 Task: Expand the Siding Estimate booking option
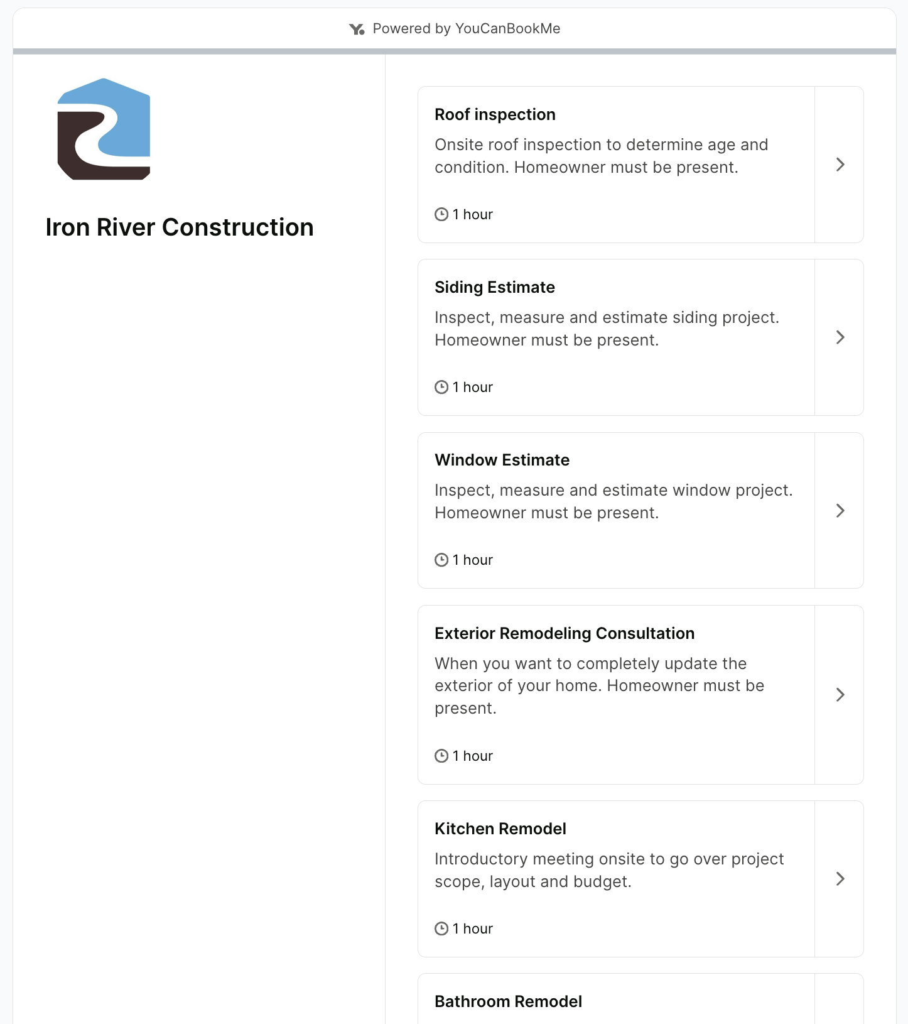(840, 337)
